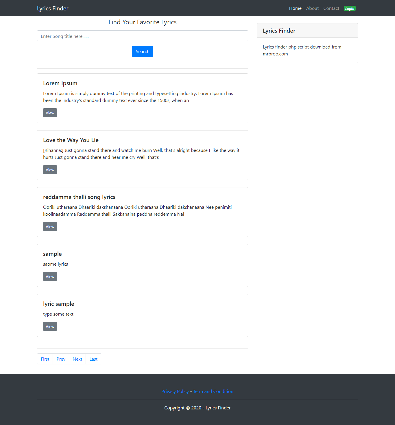The image size is (395, 425).
Task: View the lyric sample entry
Action: coord(50,326)
